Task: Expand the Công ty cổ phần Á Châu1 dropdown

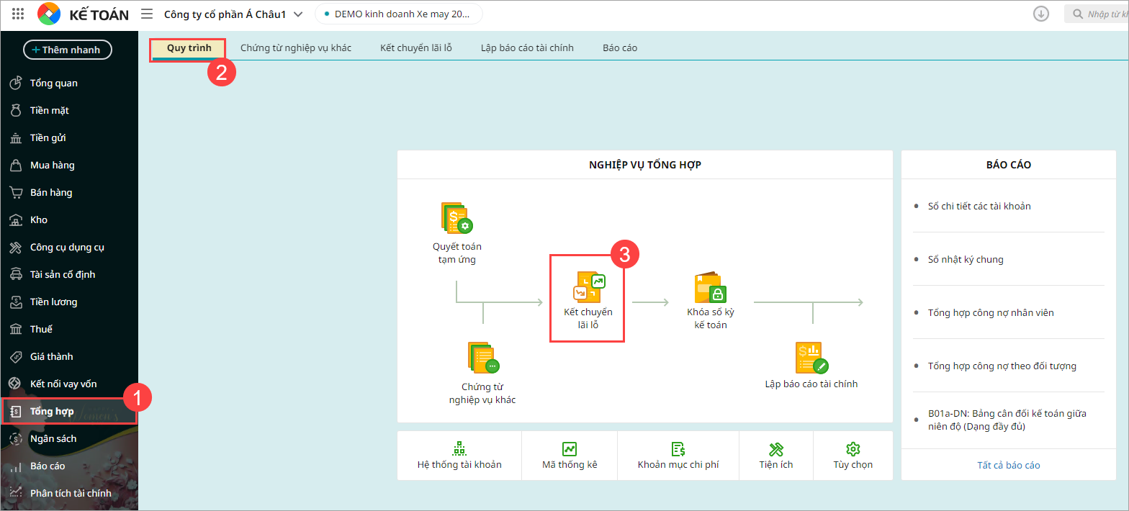Action: click(234, 14)
